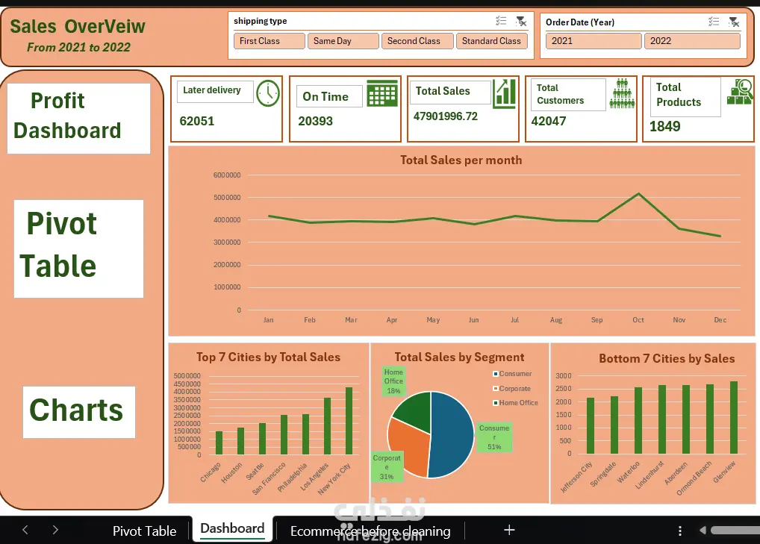The height and width of the screenshot is (544, 760).
Task: Click the 'Bottom 7 Cities by Sales' title
Action: pyautogui.click(x=667, y=359)
